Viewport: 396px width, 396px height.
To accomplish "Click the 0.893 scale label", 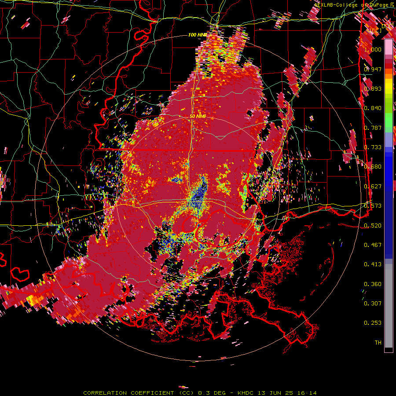I will coord(373,88).
